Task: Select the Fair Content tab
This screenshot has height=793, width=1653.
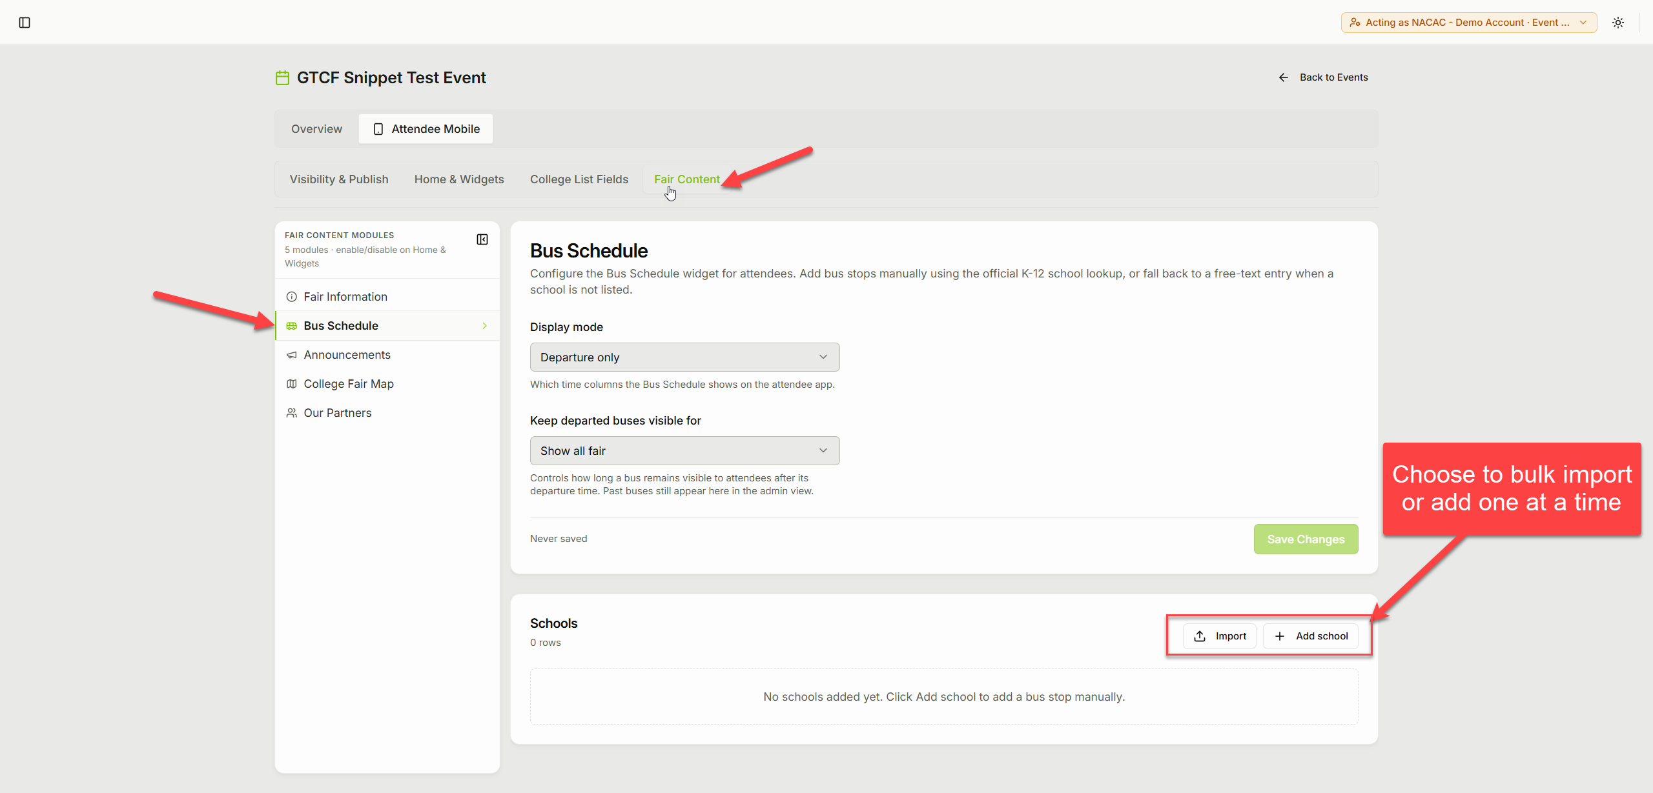Action: [686, 179]
